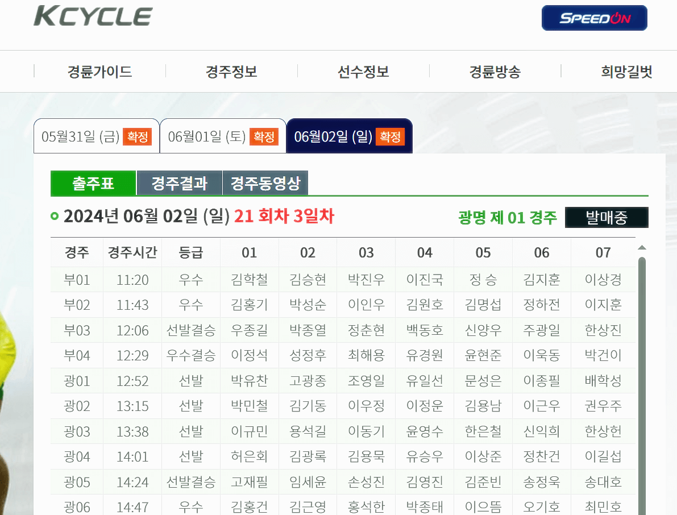Click rider 김학철 in 부01 row
Screen dimensions: 677x515
[249, 280]
